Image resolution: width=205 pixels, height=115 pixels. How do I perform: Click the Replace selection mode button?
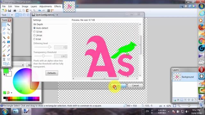17,15
